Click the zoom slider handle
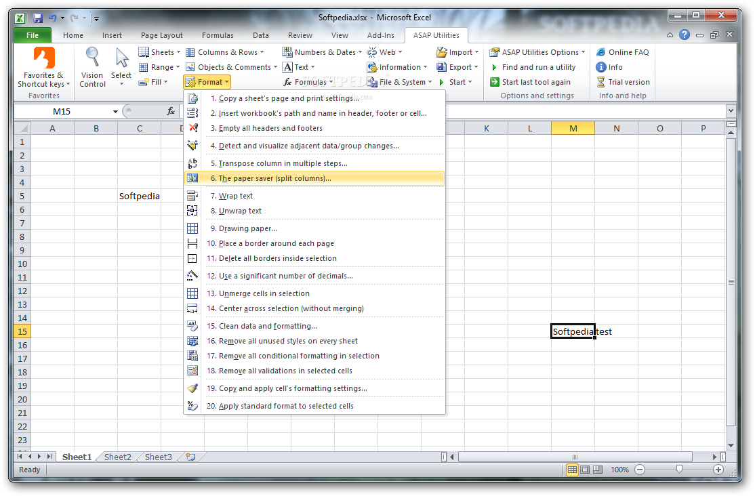755x496 pixels. [679, 470]
